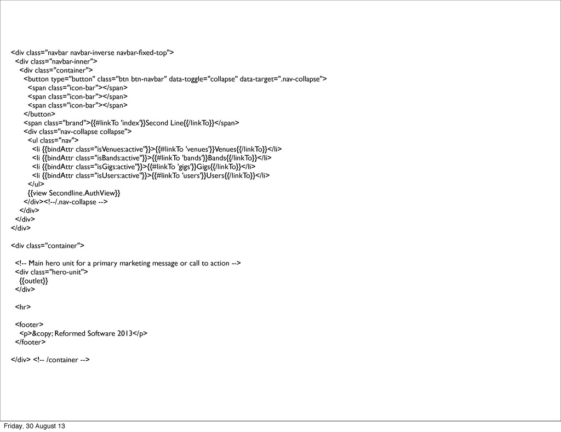Click the nav-collapse collapse div line

(78, 132)
